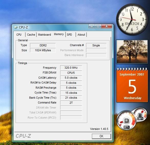
Task: Click the Size field 1024 MBytes
Action: tap(43, 50)
